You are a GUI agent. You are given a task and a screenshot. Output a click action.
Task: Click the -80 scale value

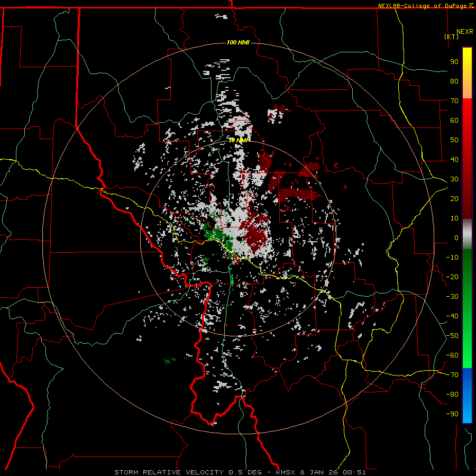[x=452, y=395]
